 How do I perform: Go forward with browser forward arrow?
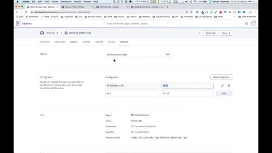(x=22, y=12)
